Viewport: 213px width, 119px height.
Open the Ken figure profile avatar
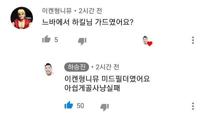coord(22,18)
